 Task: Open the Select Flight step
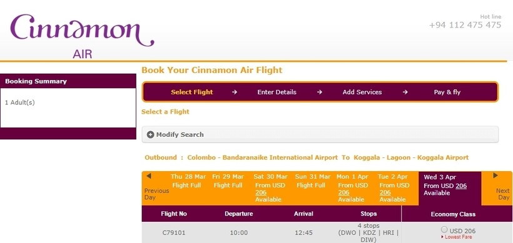tap(191, 92)
